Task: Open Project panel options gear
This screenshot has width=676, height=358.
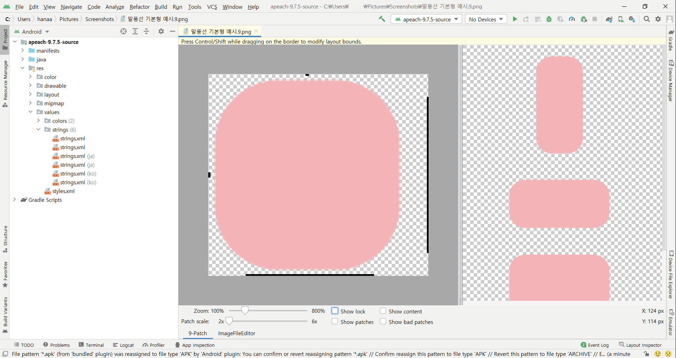Action: coord(161,31)
